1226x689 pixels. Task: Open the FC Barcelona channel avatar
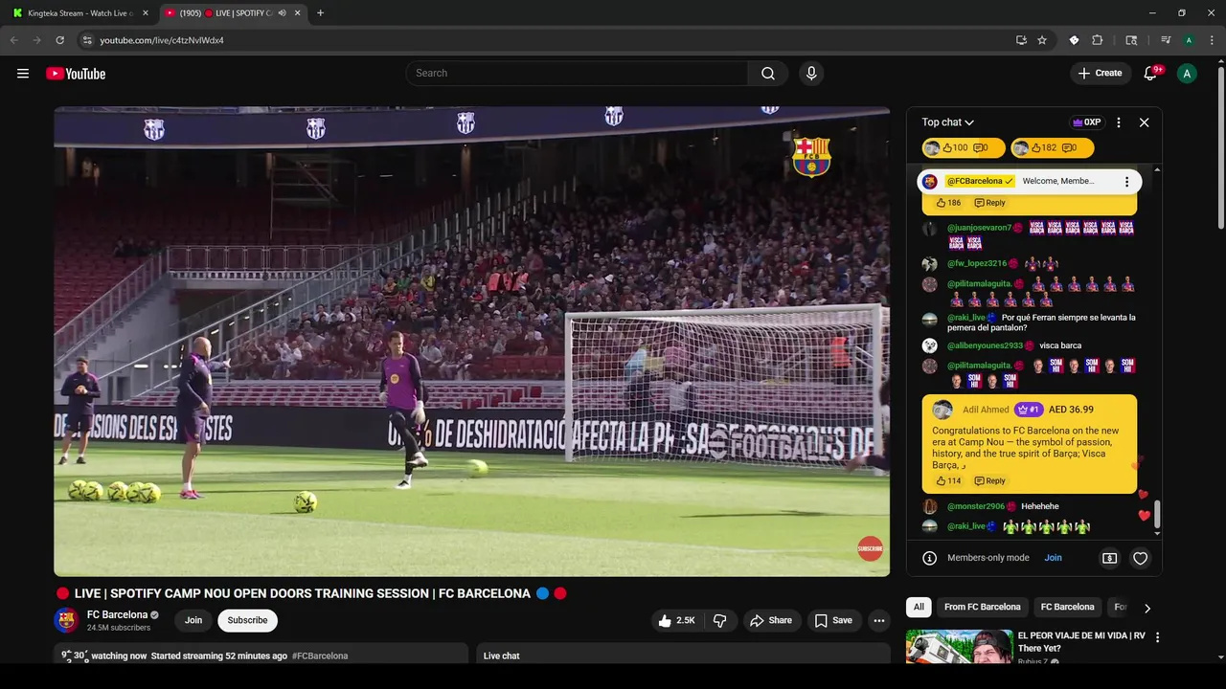pos(65,620)
